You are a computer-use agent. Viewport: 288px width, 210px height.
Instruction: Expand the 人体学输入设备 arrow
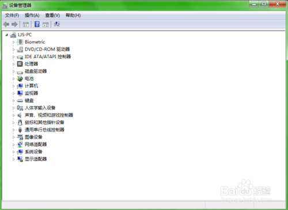(x=14, y=108)
